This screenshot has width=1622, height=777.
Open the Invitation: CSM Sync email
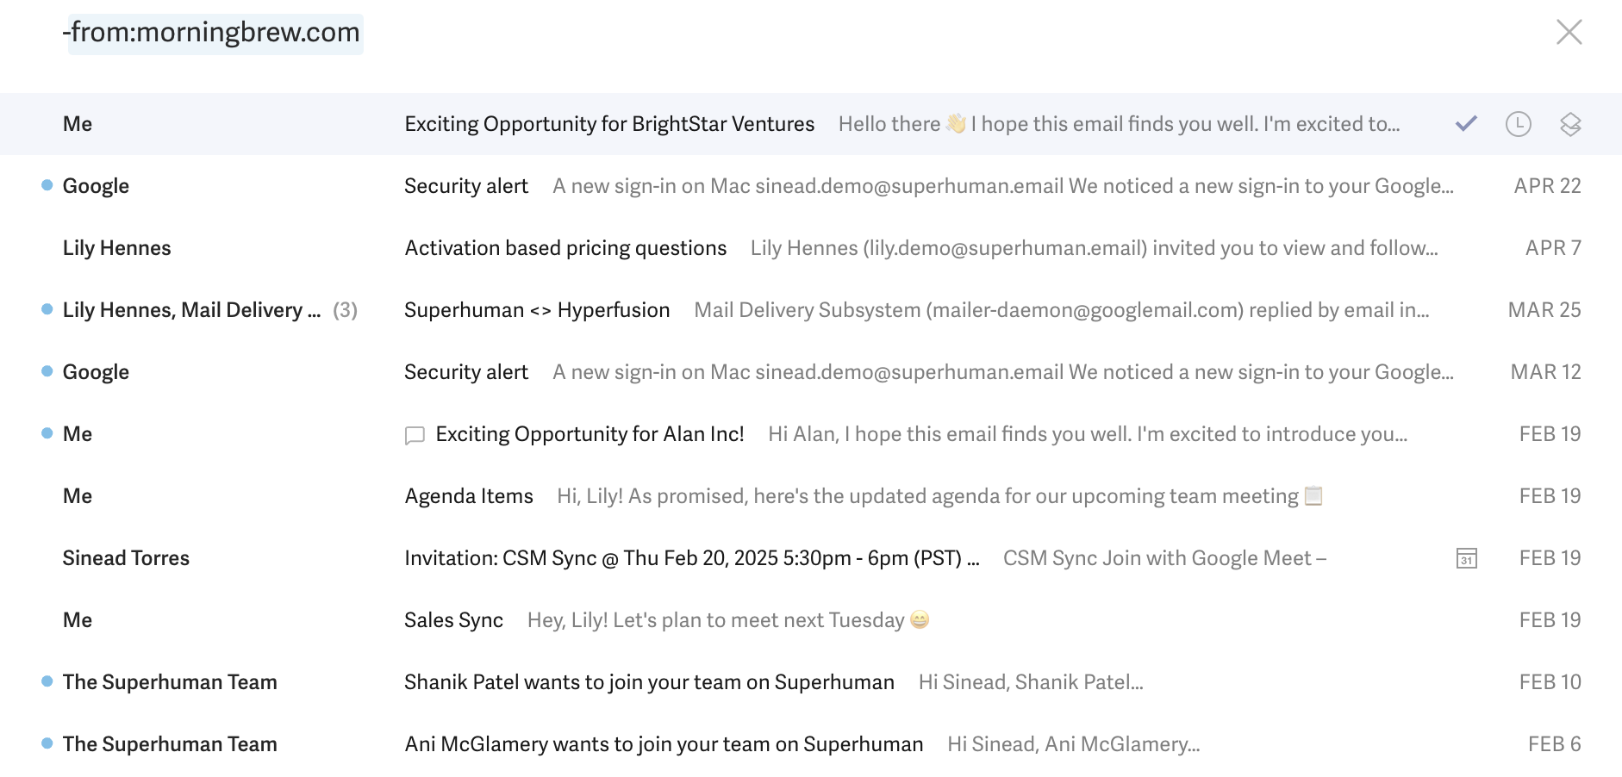coord(811,558)
